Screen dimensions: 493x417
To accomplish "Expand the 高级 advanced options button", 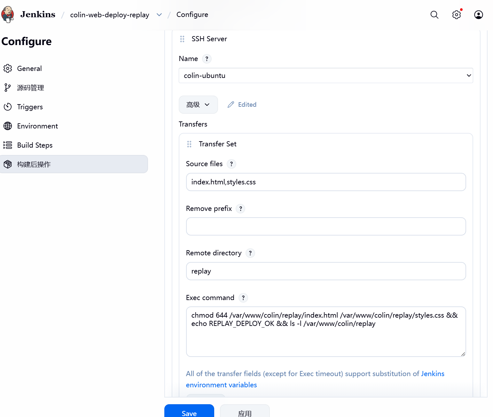I will coord(198,104).
